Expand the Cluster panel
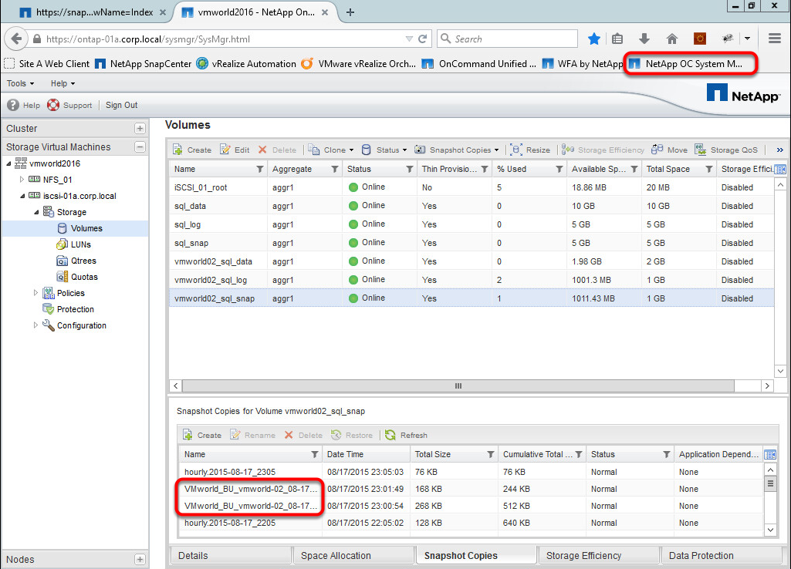 pyautogui.click(x=140, y=129)
